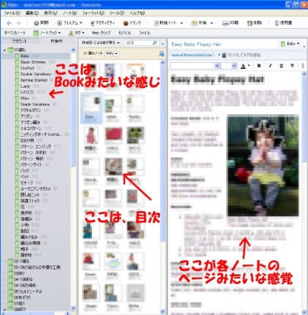Click the back navigation arrow

pyautogui.click(x=9, y=23)
